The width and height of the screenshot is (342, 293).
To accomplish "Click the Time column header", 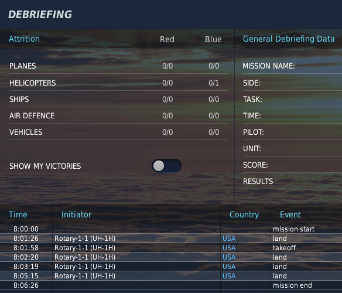I will (x=18, y=214).
